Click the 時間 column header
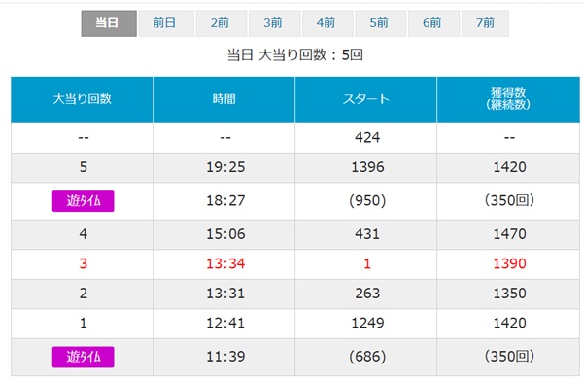This screenshot has width=583, height=380. click(223, 100)
